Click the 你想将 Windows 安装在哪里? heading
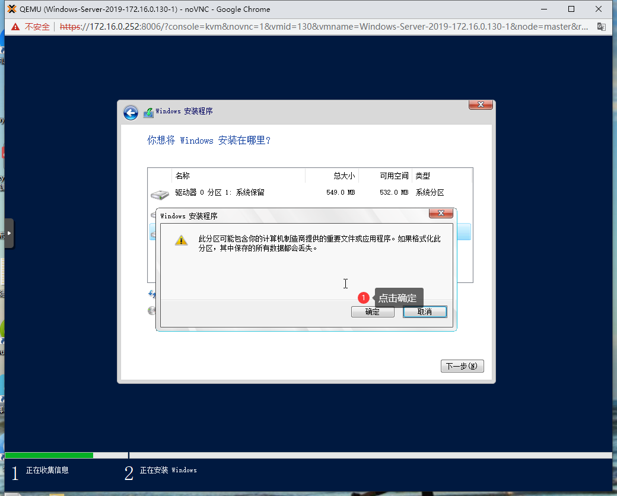The width and height of the screenshot is (617, 496). tap(209, 140)
